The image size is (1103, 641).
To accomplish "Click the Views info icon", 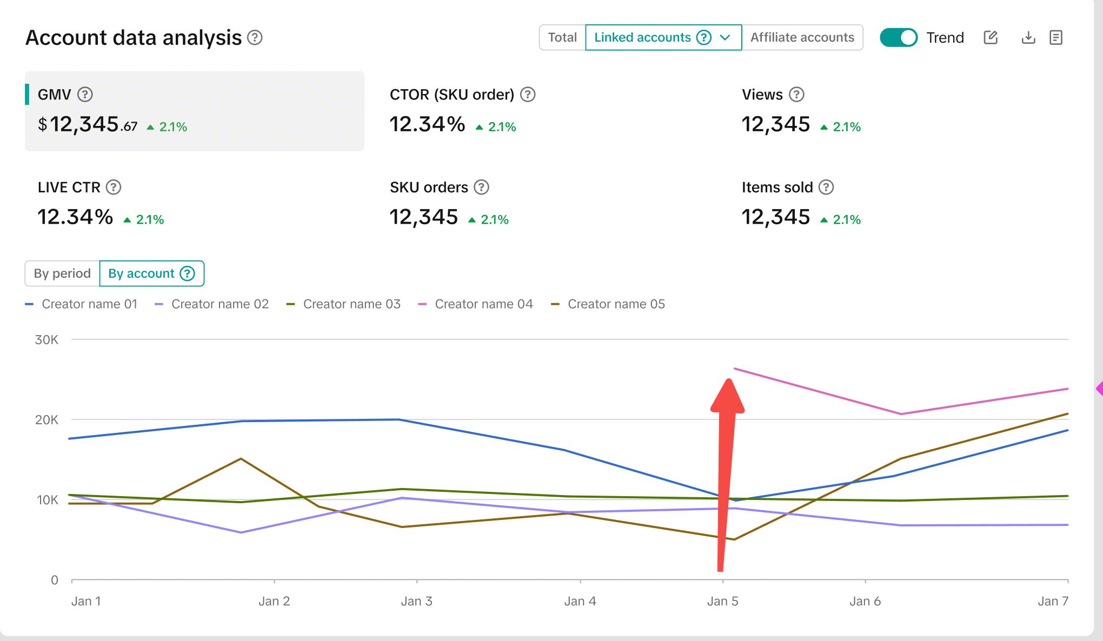I will [796, 95].
